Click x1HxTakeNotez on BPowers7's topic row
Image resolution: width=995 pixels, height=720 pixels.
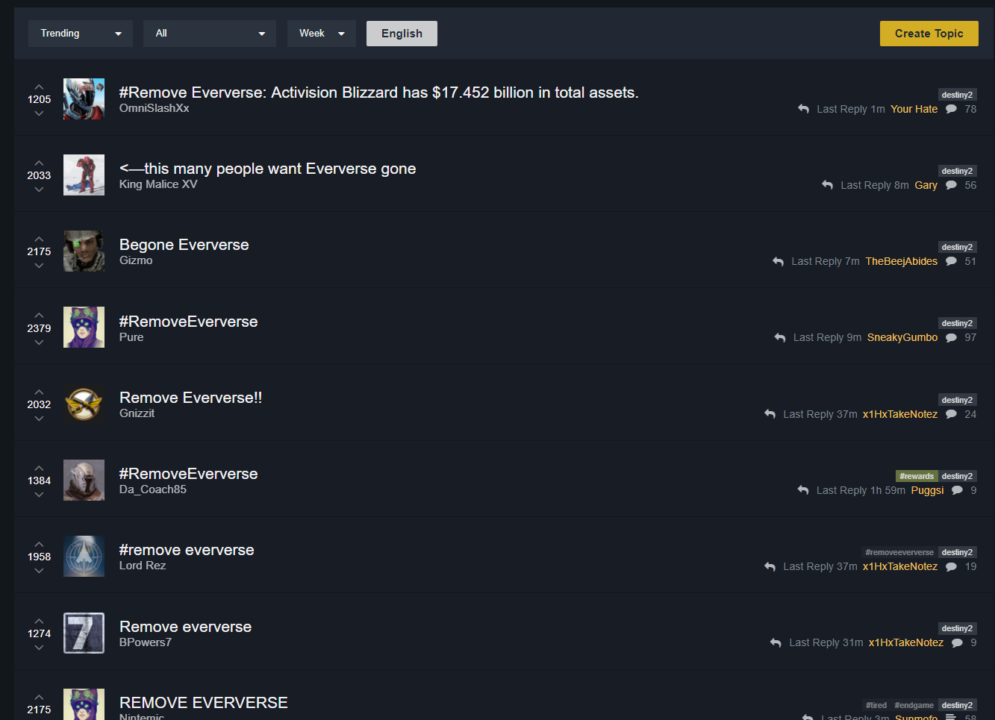click(x=906, y=642)
